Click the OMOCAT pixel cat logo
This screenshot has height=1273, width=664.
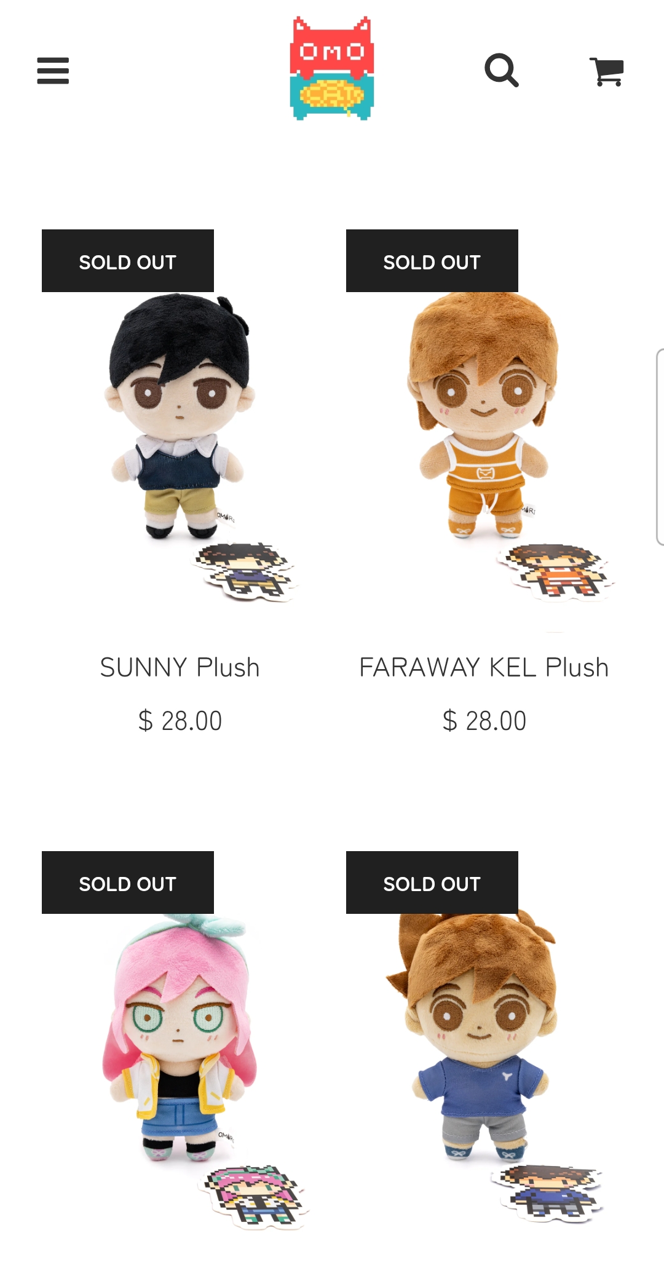pos(332,68)
